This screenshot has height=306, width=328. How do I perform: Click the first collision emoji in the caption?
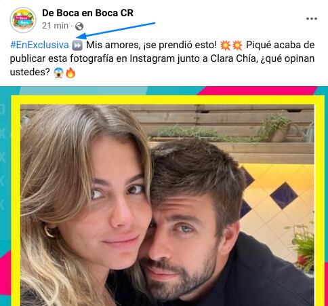(226, 45)
